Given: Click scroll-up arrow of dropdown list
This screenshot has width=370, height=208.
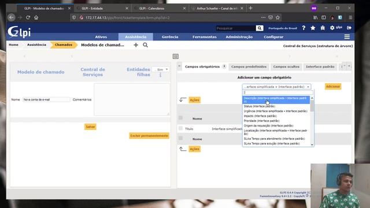Looking at the screenshot, I should [x=312, y=98].
